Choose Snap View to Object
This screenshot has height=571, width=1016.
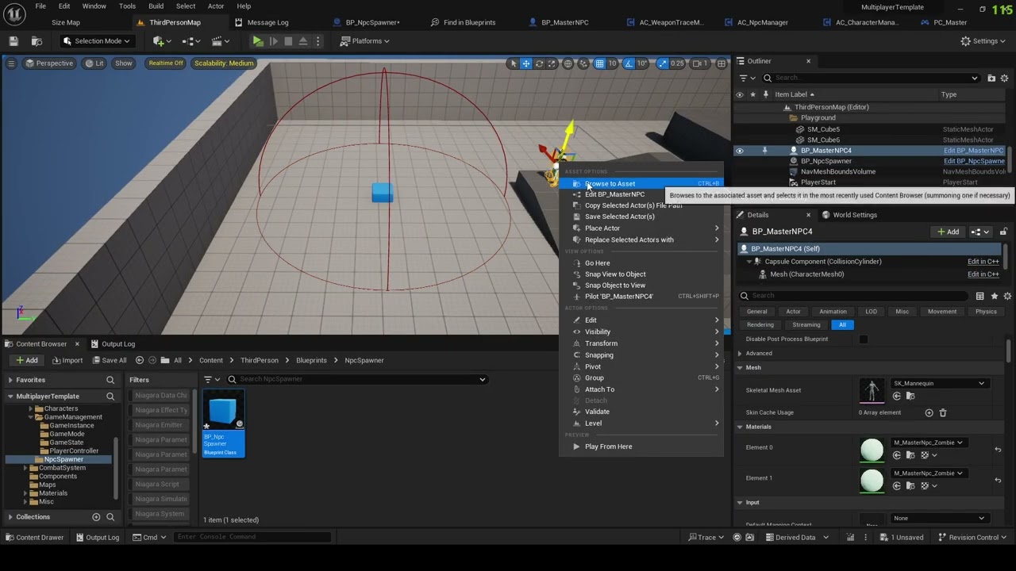(643, 274)
